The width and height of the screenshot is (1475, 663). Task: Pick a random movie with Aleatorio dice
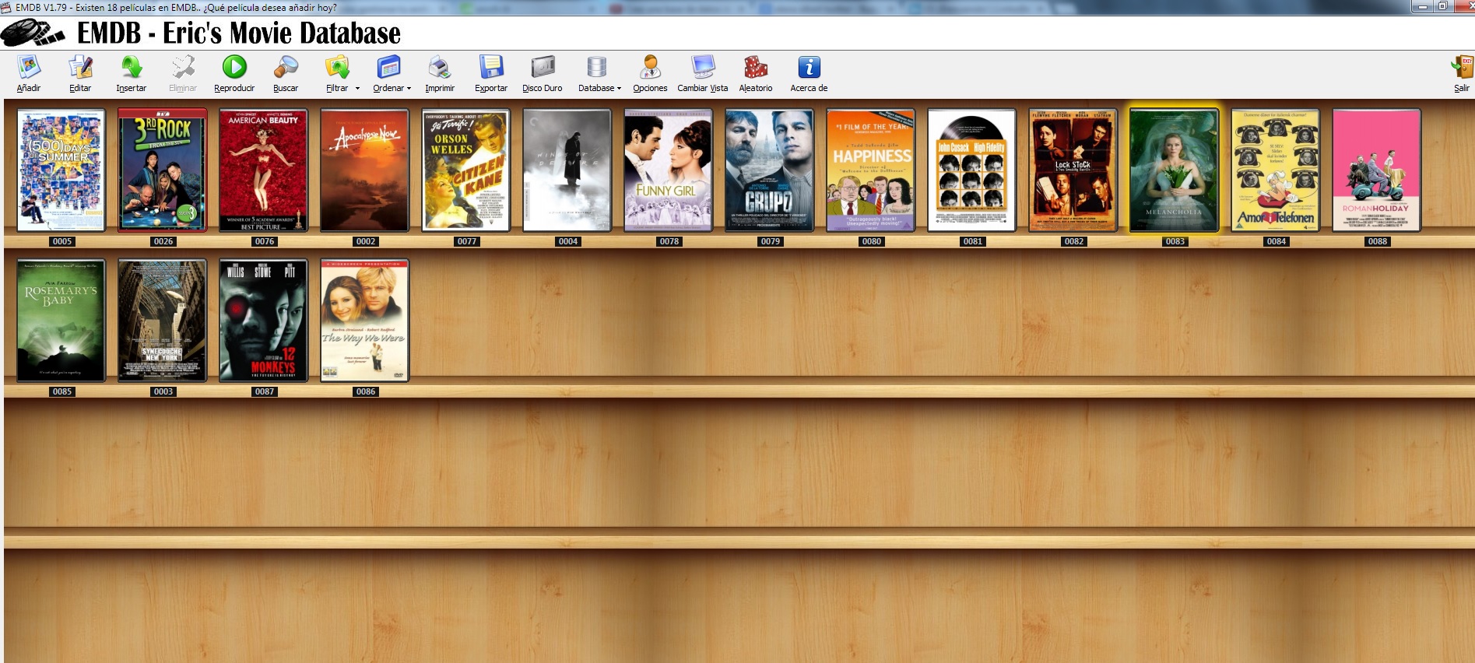click(x=755, y=68)
